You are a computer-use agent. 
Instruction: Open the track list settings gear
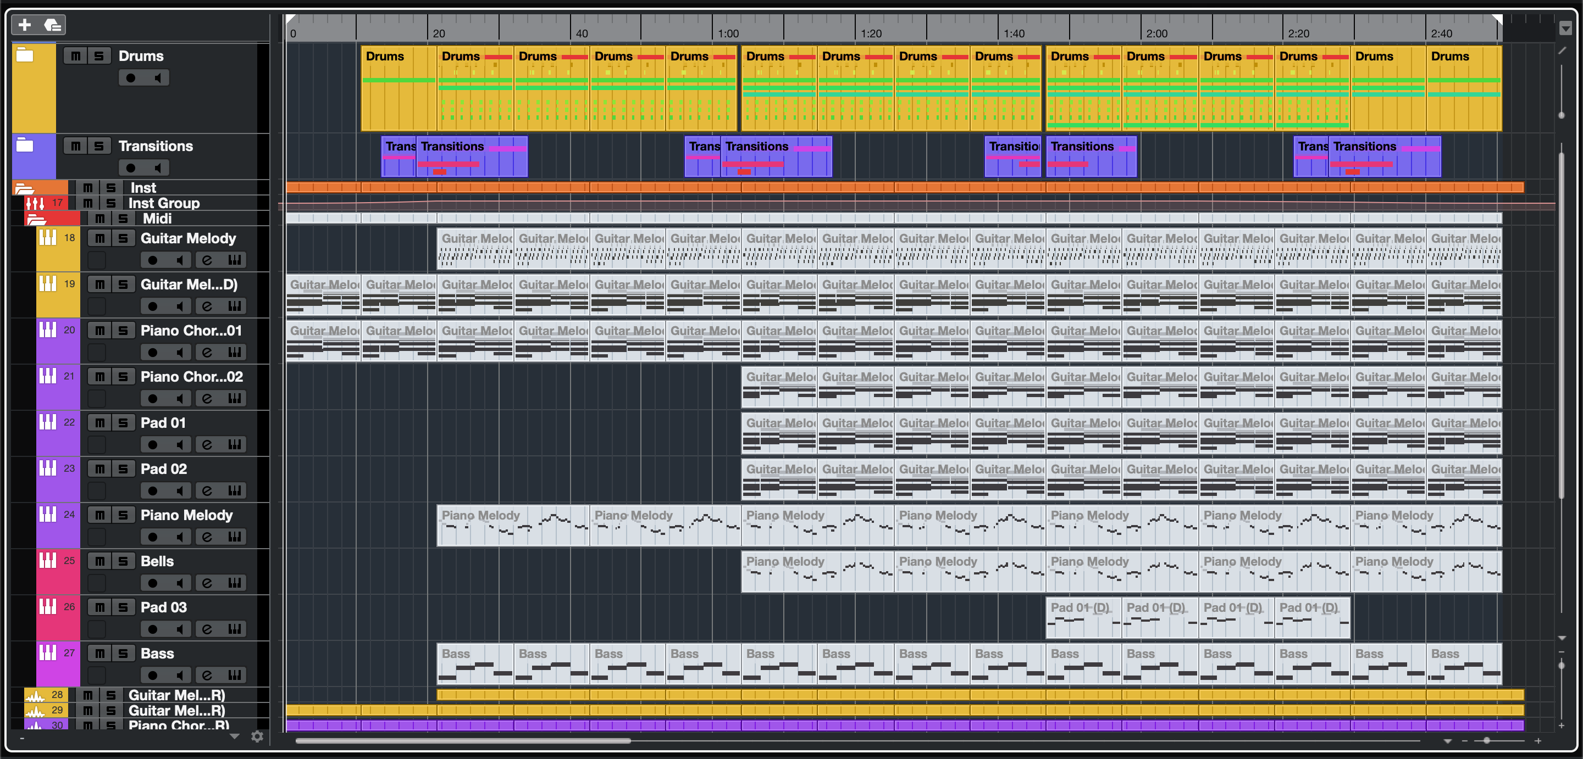pos(257,736)
